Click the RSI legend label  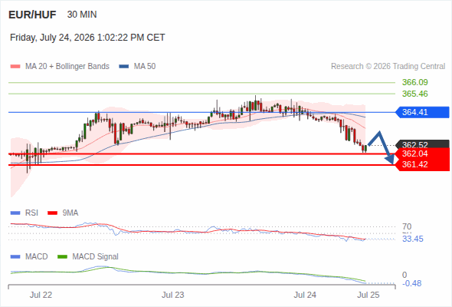click(x=31, y=213)
